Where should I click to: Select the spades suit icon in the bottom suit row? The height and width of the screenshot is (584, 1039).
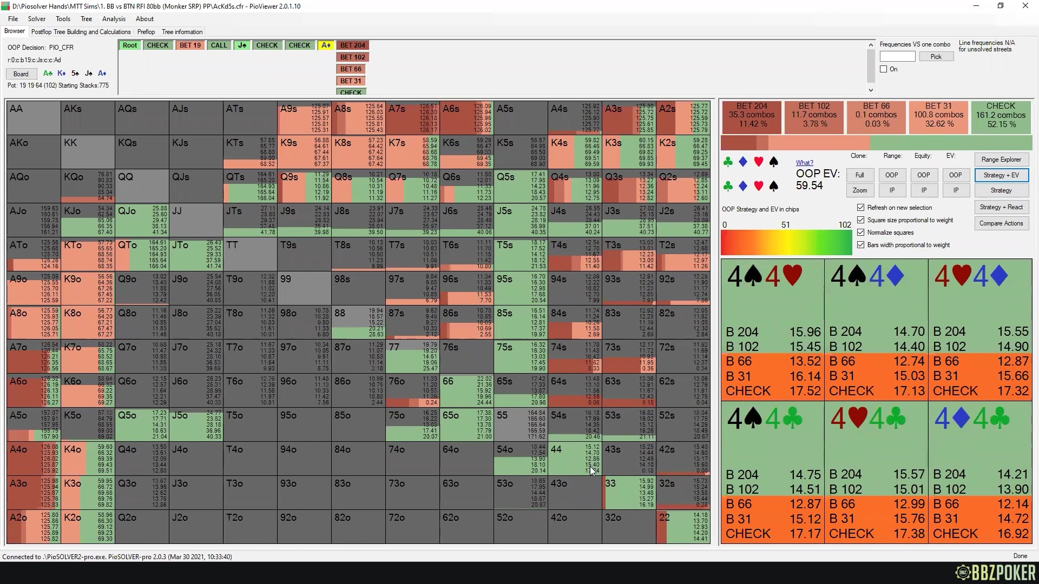pyautogui.click(x=773, y=187)
